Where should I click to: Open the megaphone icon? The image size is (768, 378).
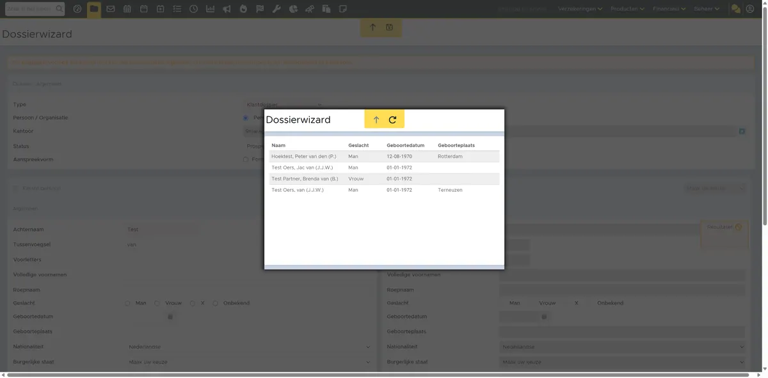coord(227,9)
